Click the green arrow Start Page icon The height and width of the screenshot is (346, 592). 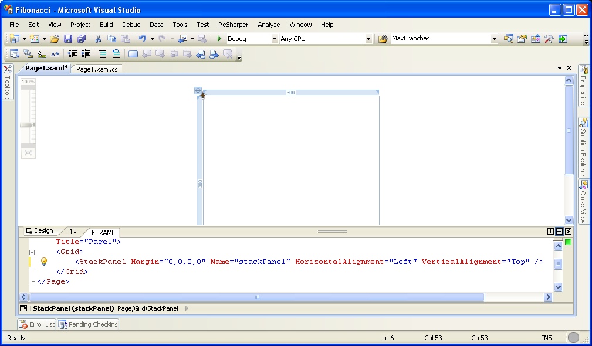563,39
